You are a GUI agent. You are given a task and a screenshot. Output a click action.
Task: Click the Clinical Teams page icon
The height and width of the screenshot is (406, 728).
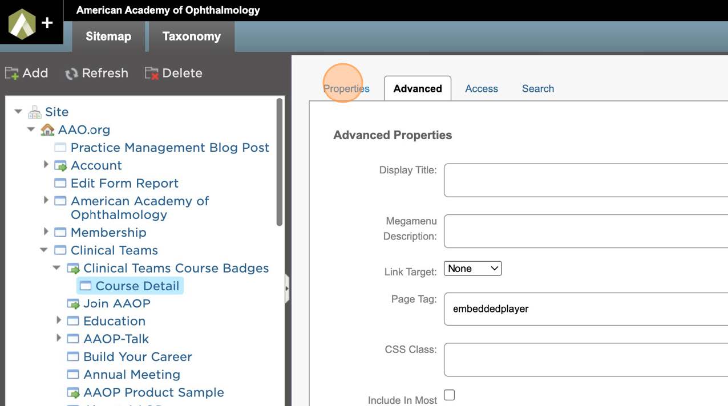coord(60,250)
